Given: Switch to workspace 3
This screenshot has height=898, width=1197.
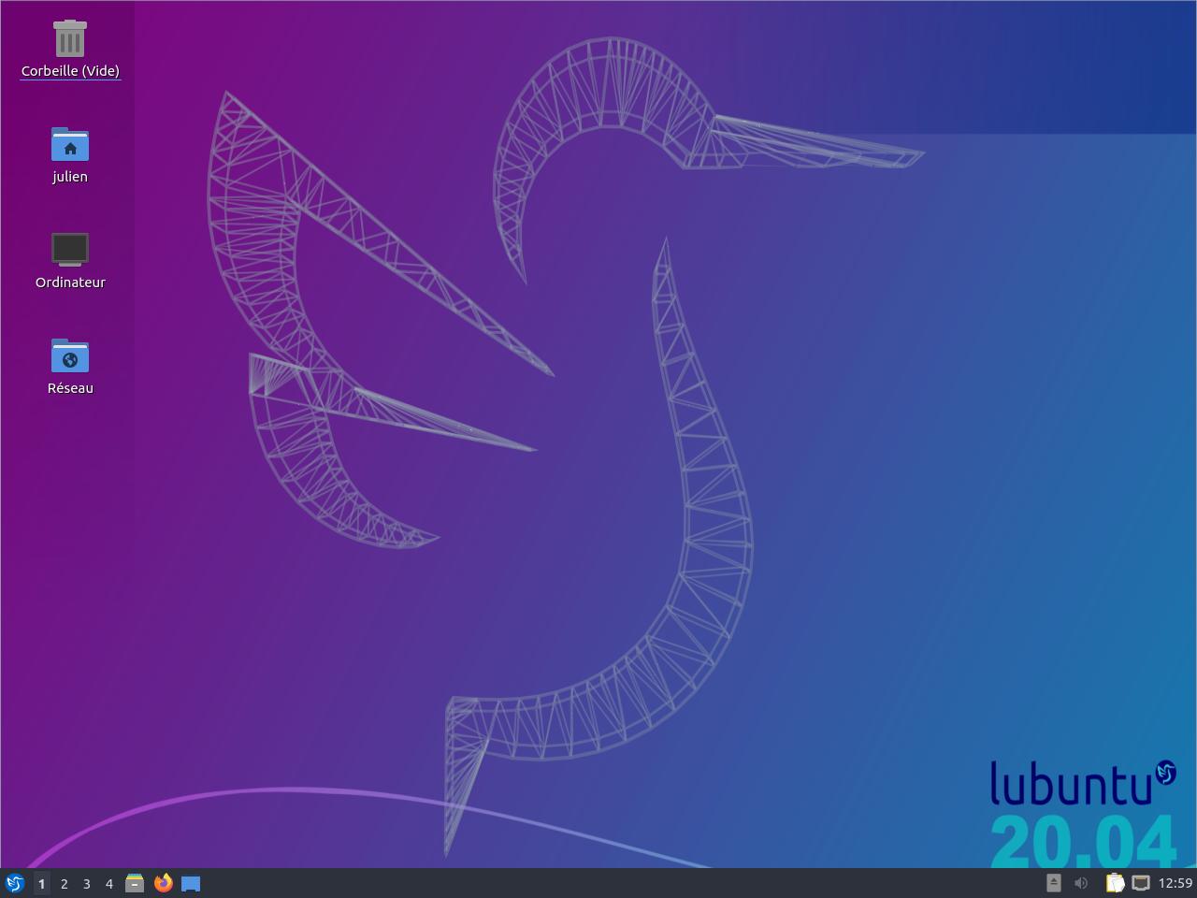Looking at the screenshot, I should (x=86, y=883).
